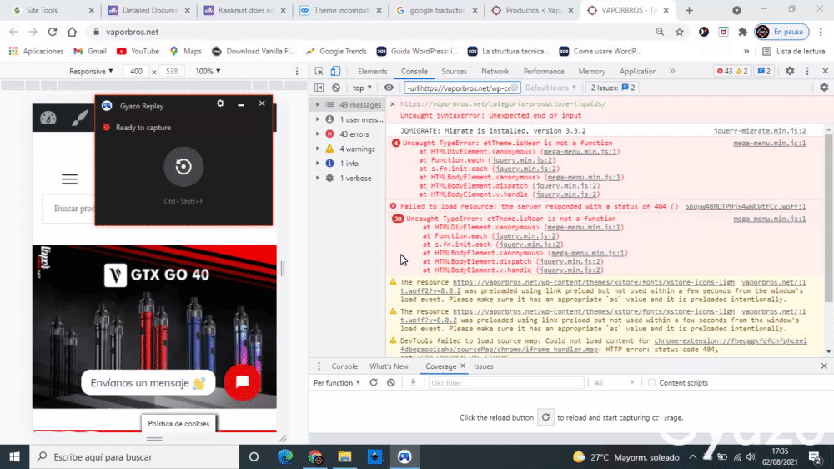This screenshot has width=834, height=469.
Task: Open the Gmail bookmark
Action: [90, 51]
